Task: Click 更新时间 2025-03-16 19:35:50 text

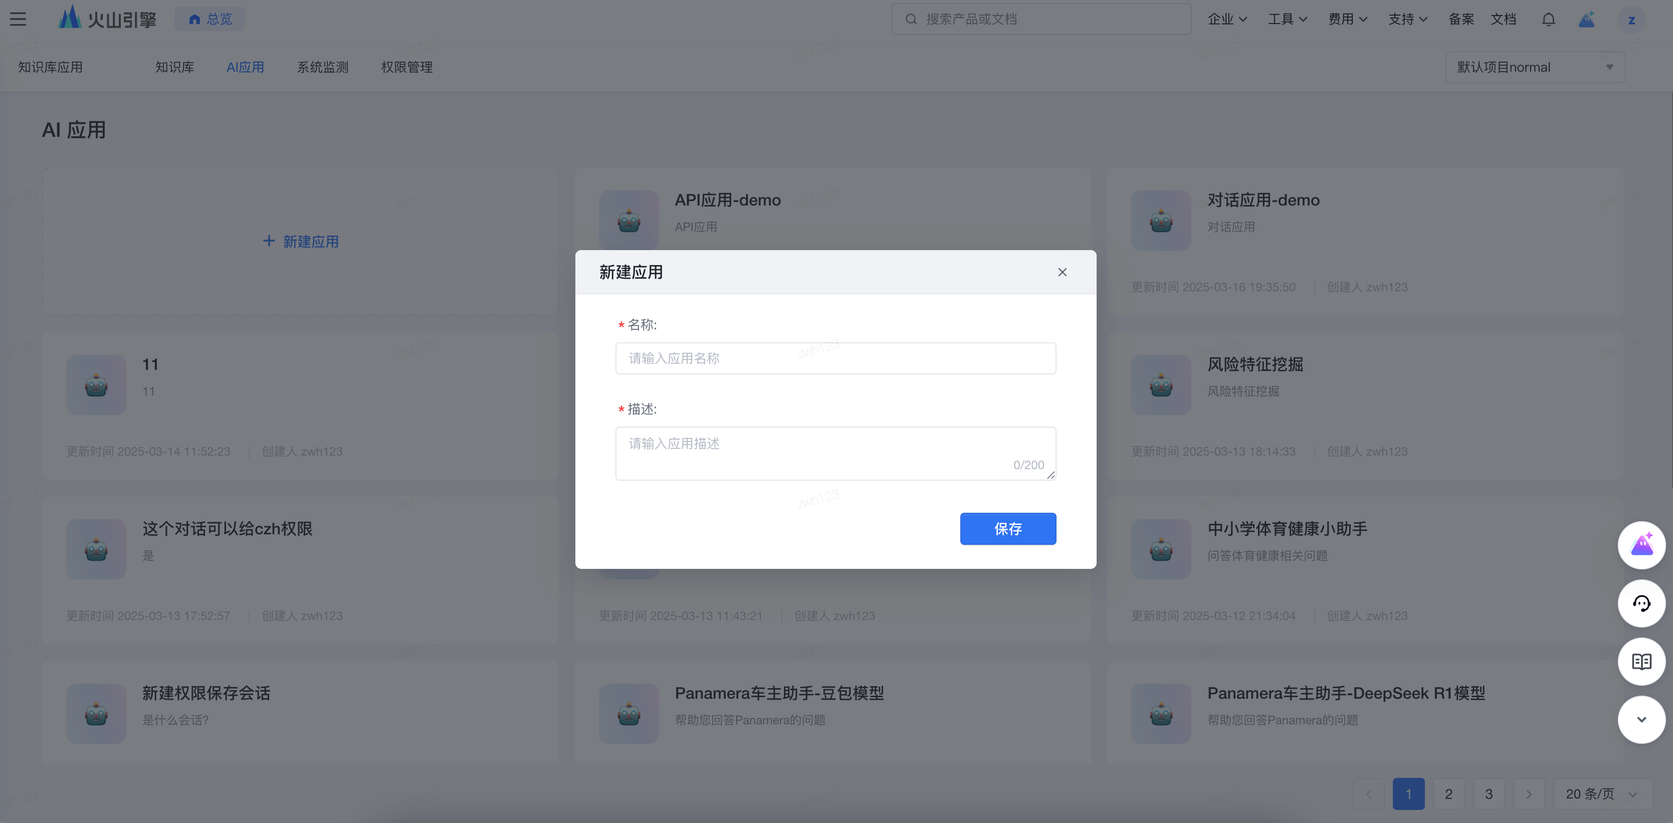Action: point(1213,287)
